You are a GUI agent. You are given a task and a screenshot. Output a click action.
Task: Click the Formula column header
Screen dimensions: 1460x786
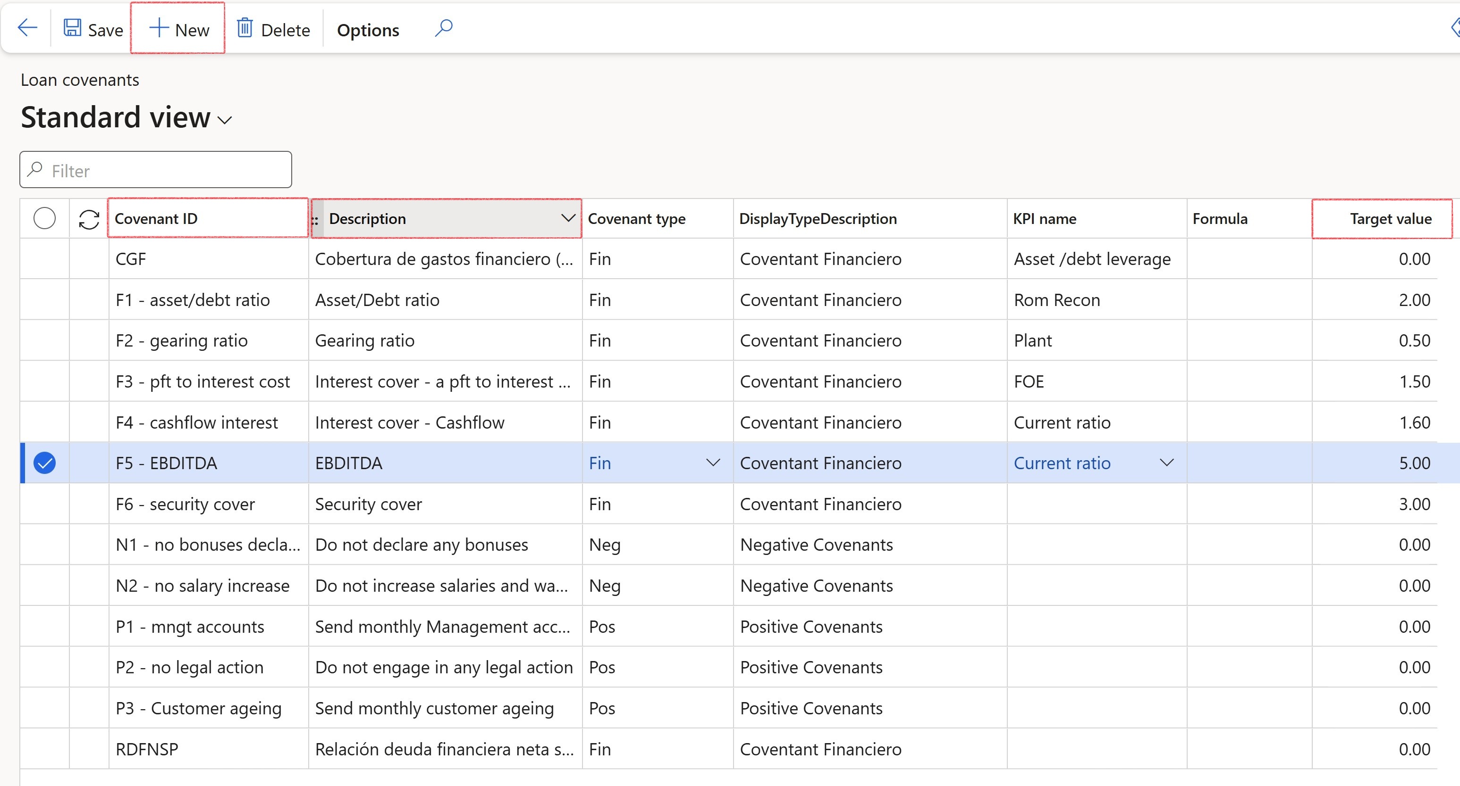click(1249, 219)
